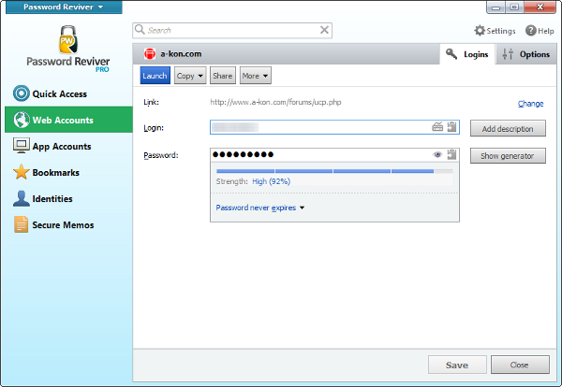Click paste clipboard icon in Password field

coord(452,154)
